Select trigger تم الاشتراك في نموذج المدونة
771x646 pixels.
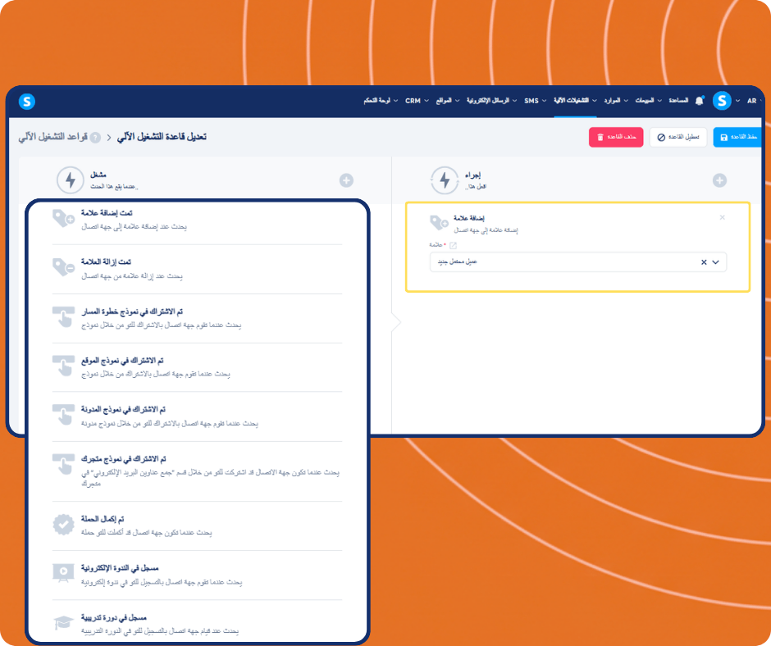[x=197, y=416]
